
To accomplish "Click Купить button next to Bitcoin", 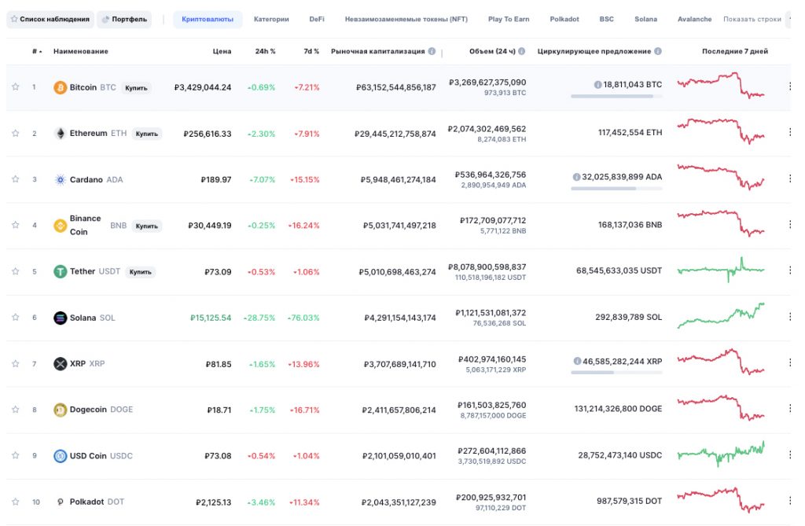I will [x=136, y=88].
